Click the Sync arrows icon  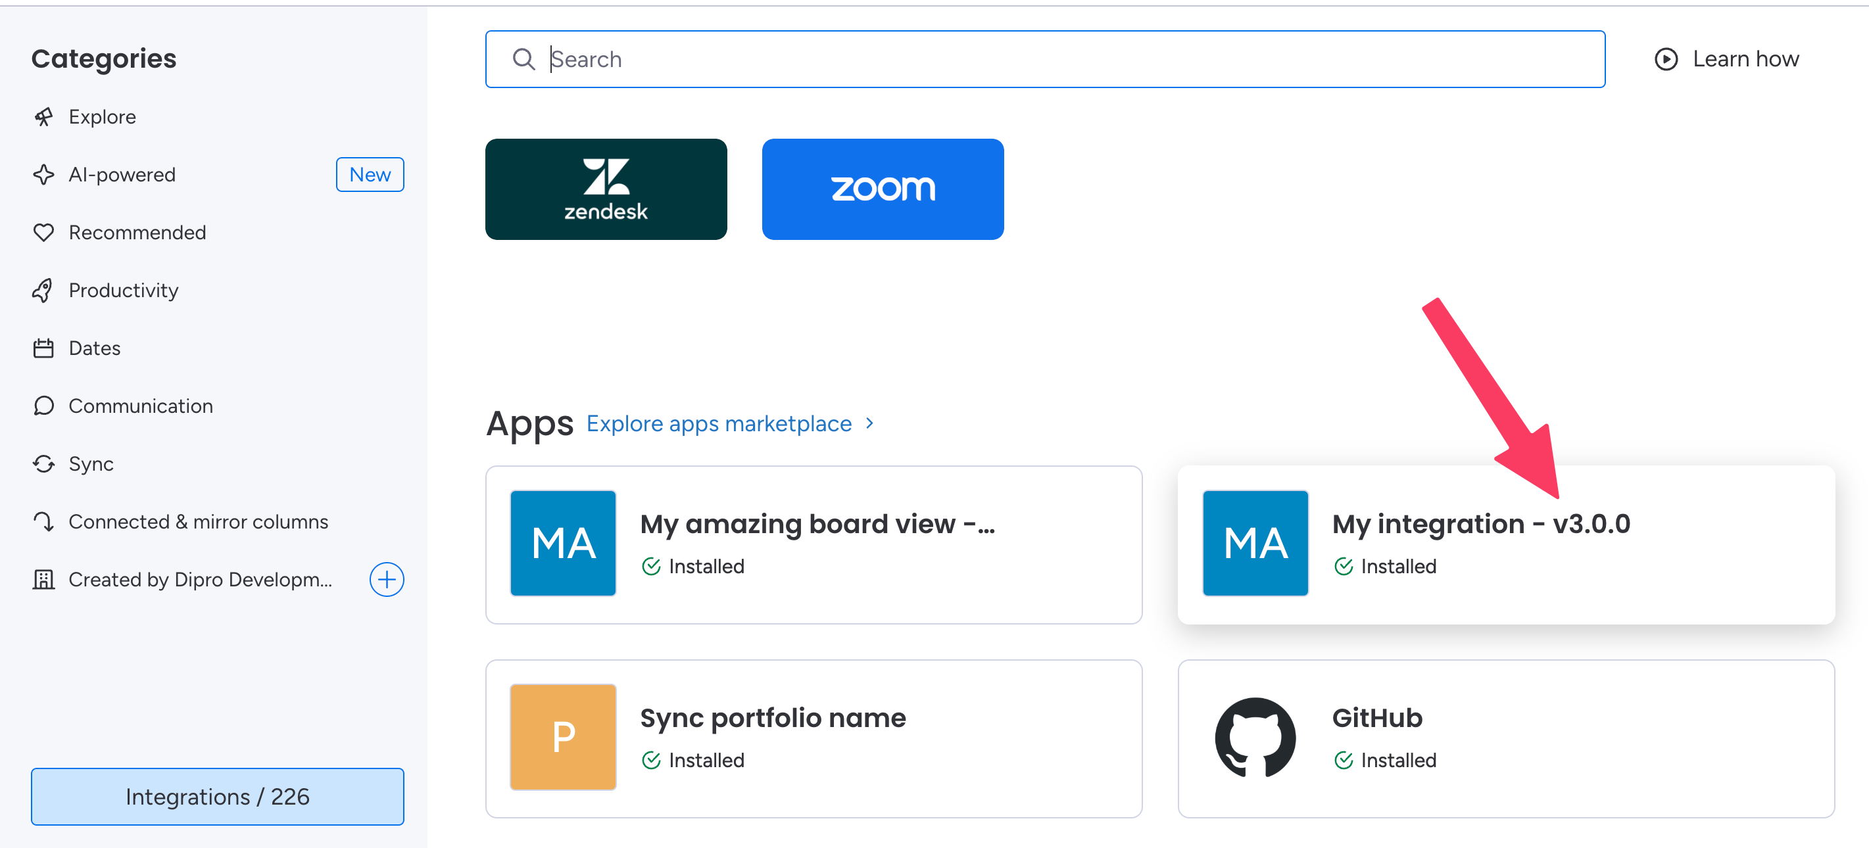click(43, 464)
